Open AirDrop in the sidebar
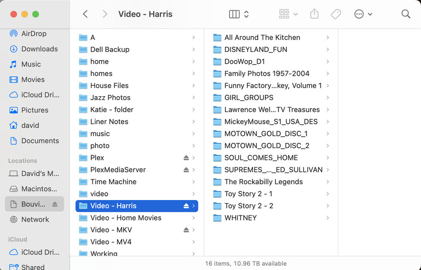The width and height of the screenshot is (421, 270). pos(34,33)
